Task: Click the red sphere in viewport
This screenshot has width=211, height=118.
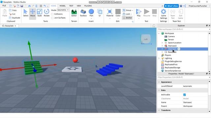Action: [x=75, y=60]
